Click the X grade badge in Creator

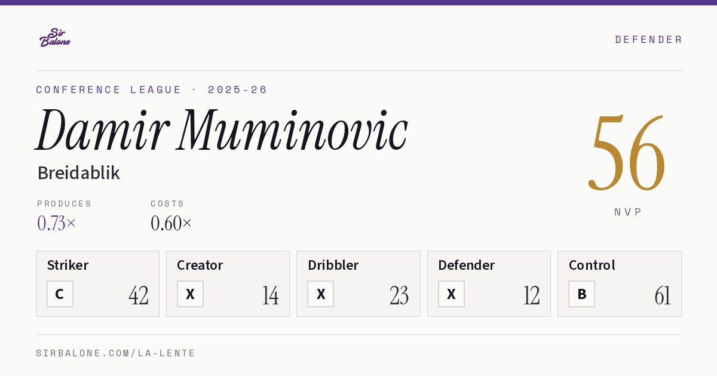[x=190, y=294]
